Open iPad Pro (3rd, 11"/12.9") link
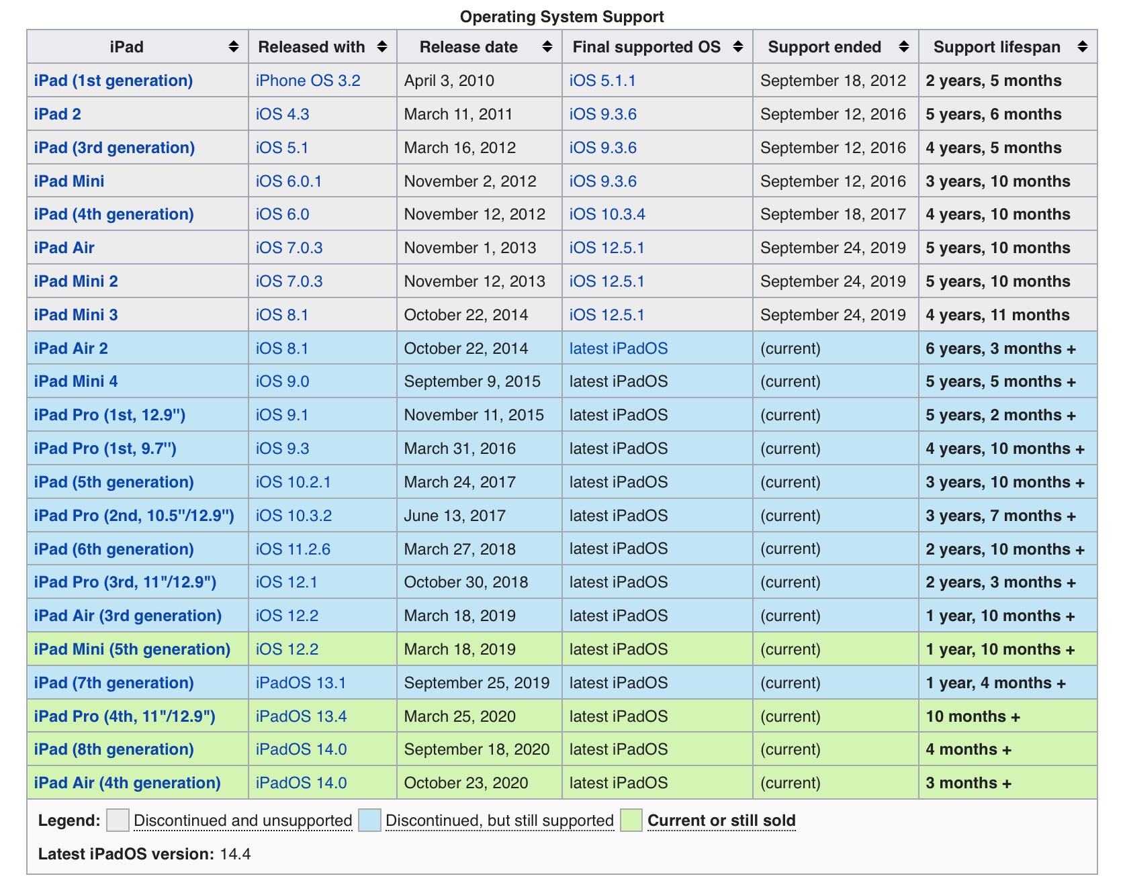1127x895 pixels. click(126, 582)
